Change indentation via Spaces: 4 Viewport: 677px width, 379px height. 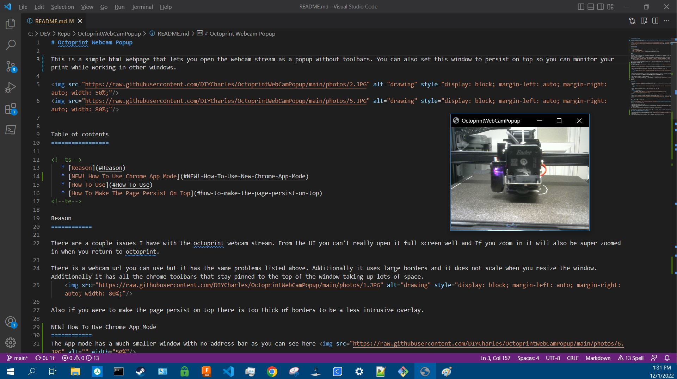click(x=528, y=358)
